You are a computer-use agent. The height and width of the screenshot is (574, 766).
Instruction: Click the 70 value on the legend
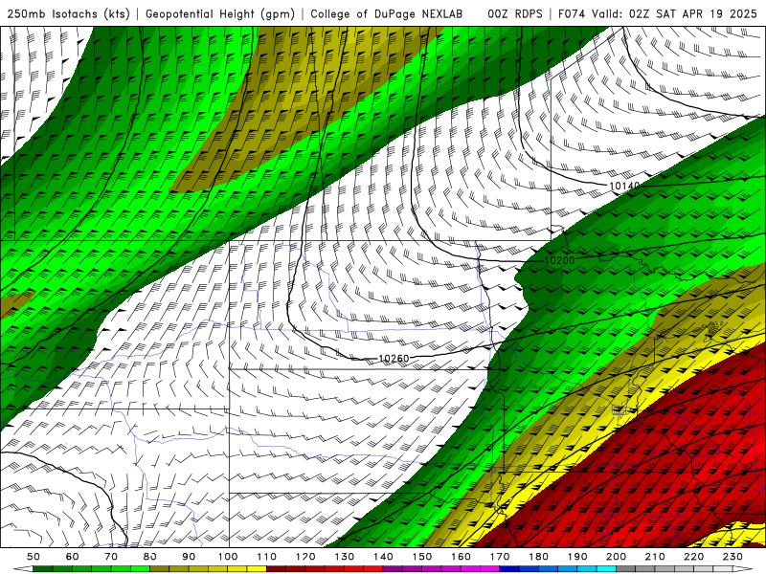click(111, 557)
